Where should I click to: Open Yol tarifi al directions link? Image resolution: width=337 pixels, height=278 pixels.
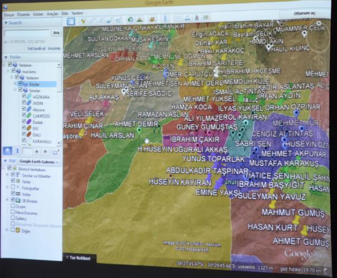tap(36, 49)
